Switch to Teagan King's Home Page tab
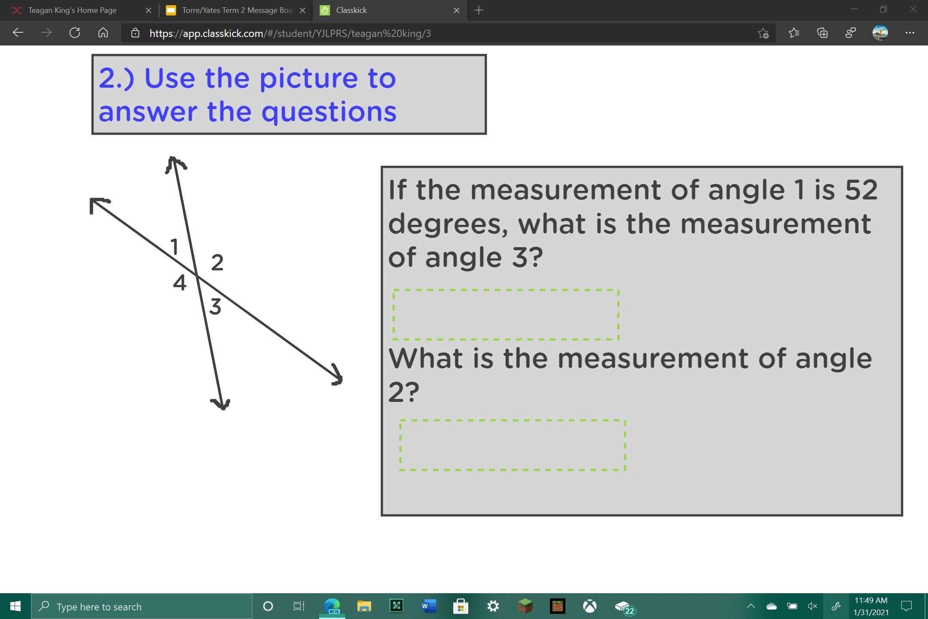The image size is (928, 619). pyautogui.click(x=72, y=10)
